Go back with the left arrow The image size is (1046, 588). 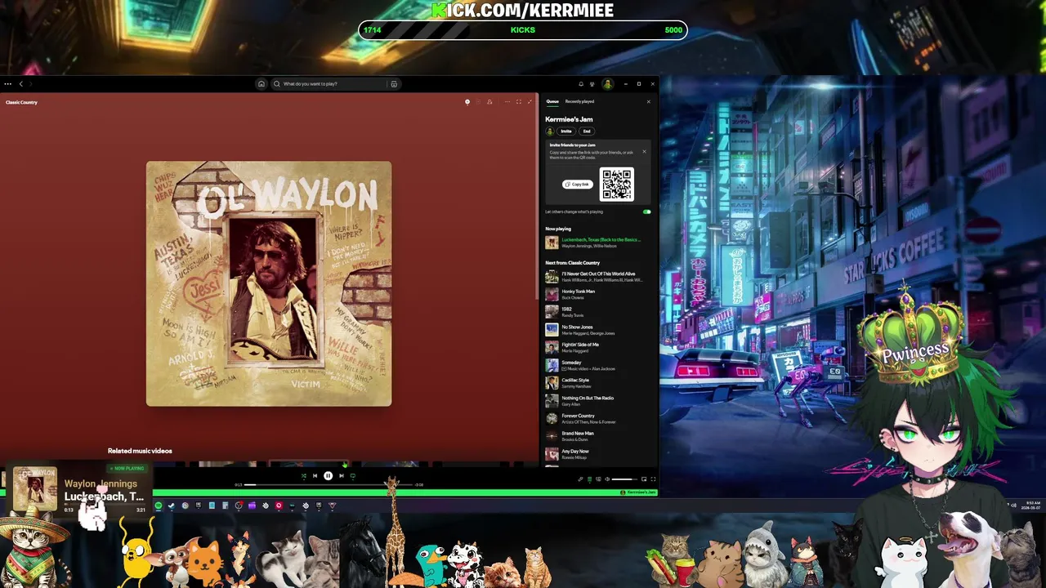[20, 83]
